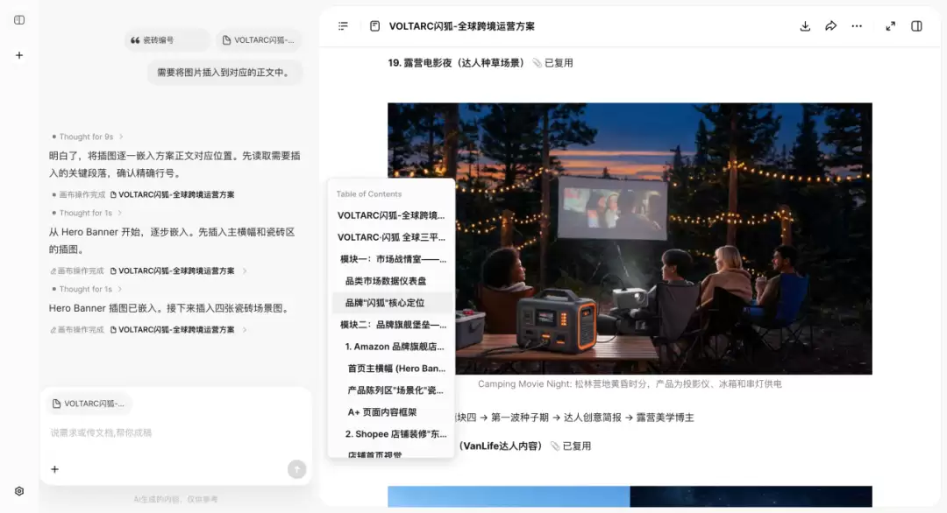Download the document
This screenshot has width=947, height=513.
coord(805,26)
